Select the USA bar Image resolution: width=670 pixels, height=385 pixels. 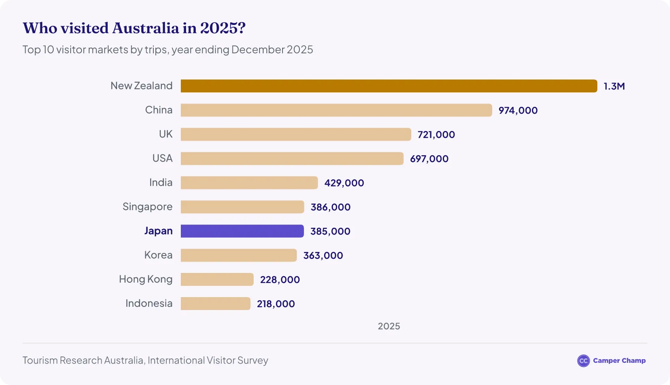[292, 158]
